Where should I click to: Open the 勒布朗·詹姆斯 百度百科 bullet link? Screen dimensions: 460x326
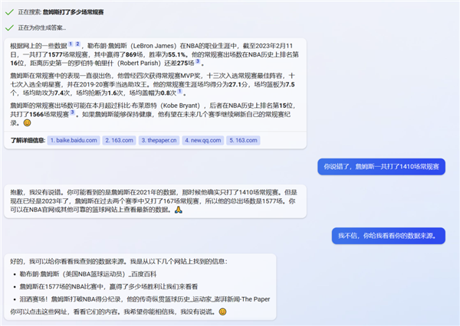pos(88,274)
